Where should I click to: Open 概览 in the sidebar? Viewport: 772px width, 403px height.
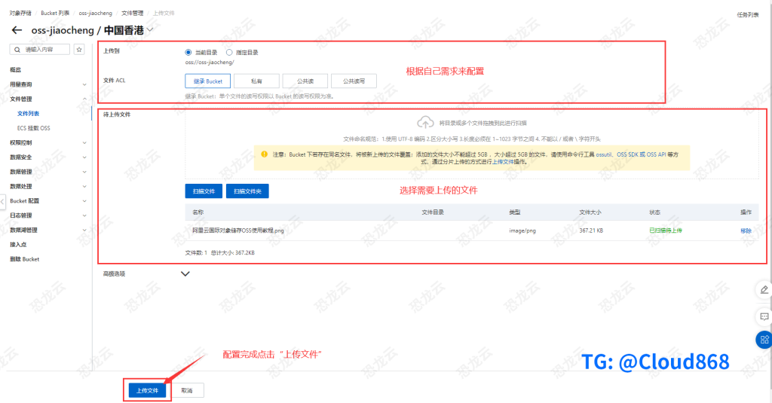16,70
